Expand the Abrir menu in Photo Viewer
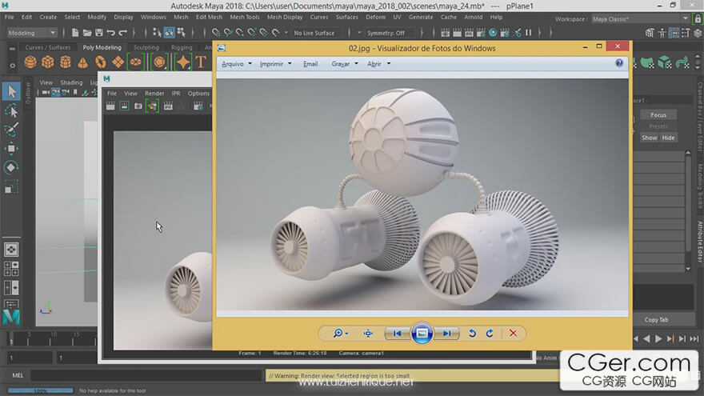Image resolution: width=704 pixels, height=396 pixels. click(378, 64)
